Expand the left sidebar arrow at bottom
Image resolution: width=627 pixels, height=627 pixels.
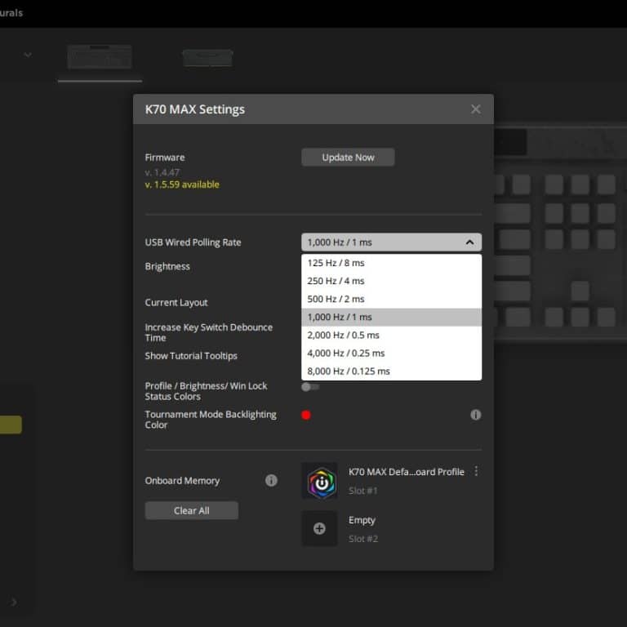pyautogui.click(x=14, y=603)
